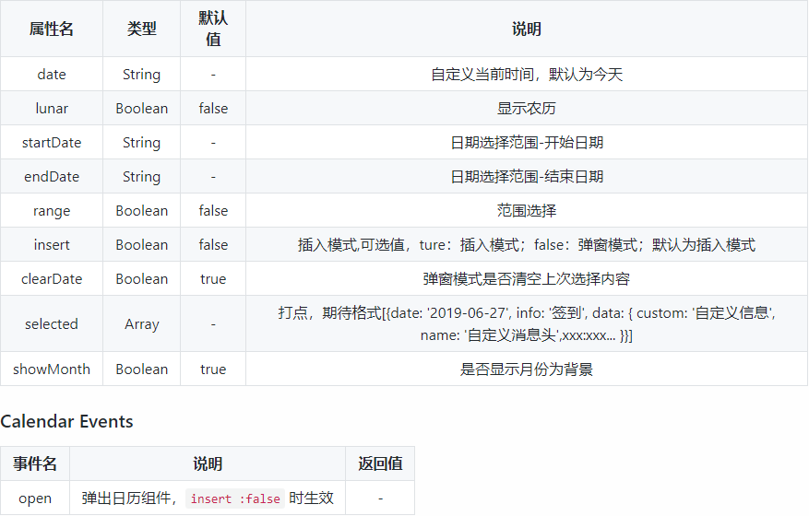The image size is (809, 516).
Task: Click the insert mode description text
Action: pyautogui.click(x=527, y=244)
